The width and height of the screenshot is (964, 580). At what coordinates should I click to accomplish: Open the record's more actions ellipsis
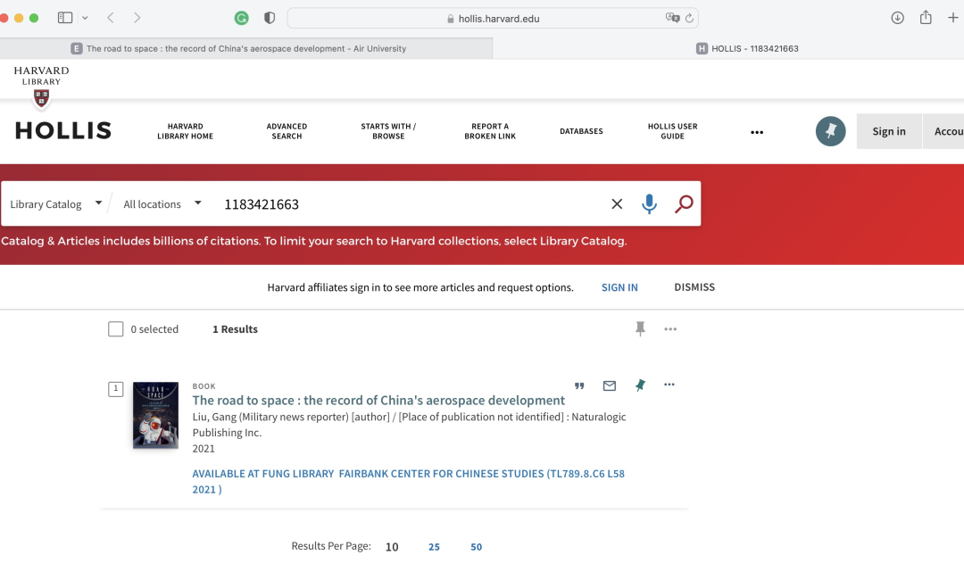click(x=669, y=385)
